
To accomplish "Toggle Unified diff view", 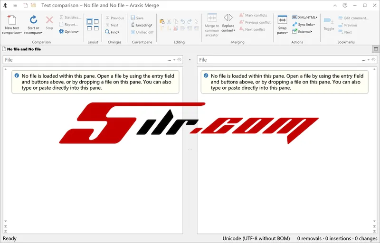I will point(142,32).
